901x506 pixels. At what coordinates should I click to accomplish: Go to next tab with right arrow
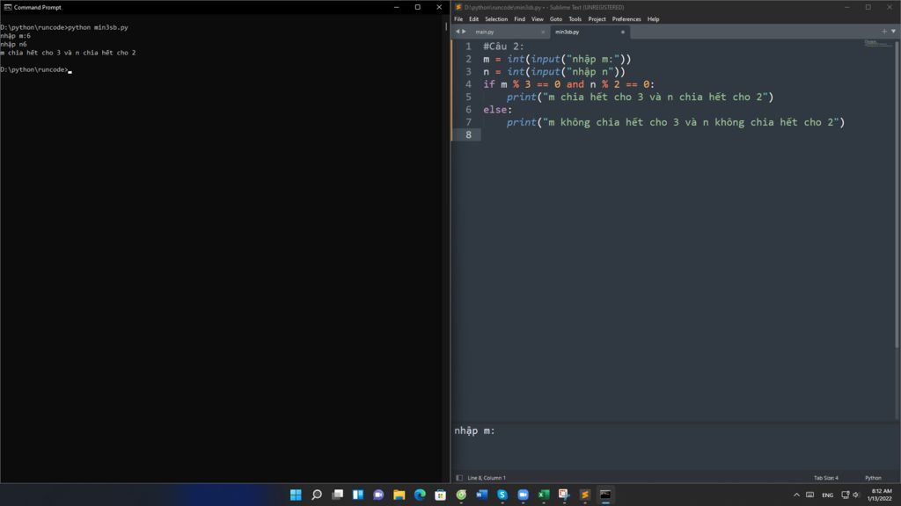point(465,32)
